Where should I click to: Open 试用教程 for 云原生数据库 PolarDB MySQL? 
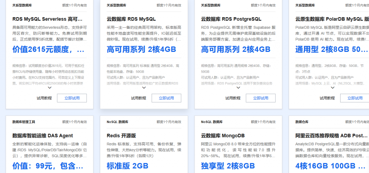pos(327,98)
